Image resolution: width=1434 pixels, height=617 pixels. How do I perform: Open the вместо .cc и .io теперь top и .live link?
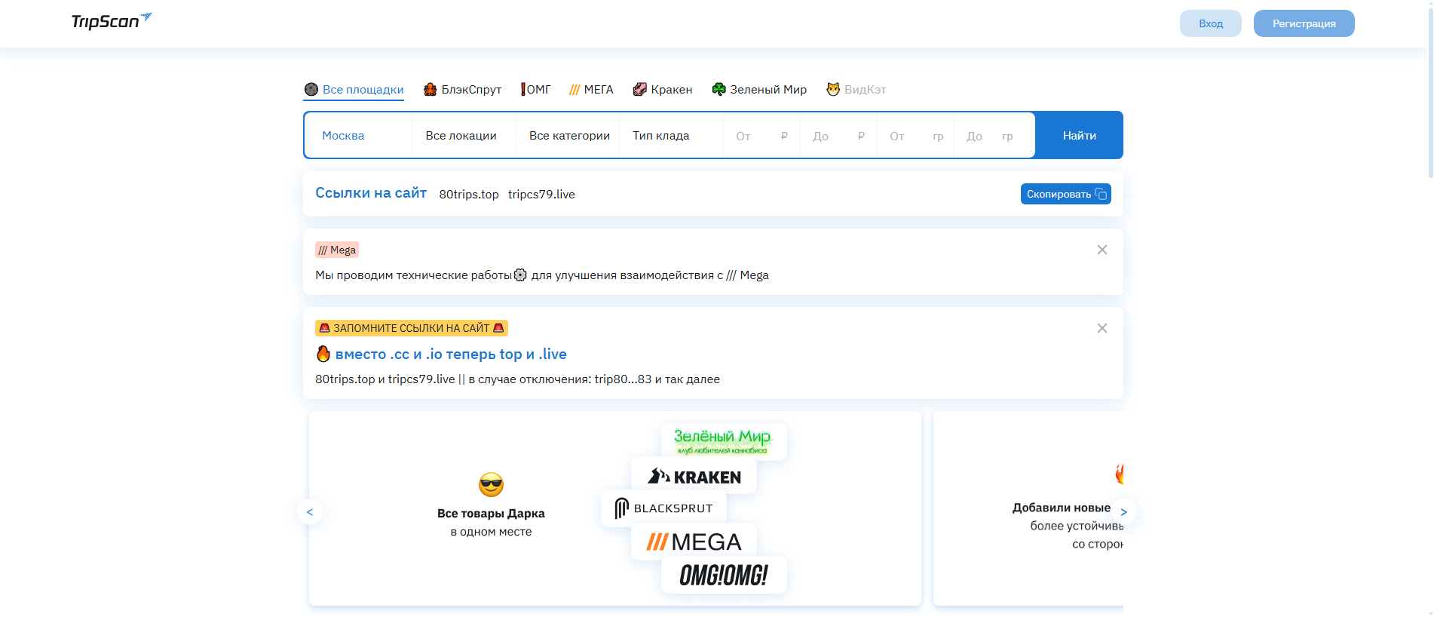tap(451, 355)
